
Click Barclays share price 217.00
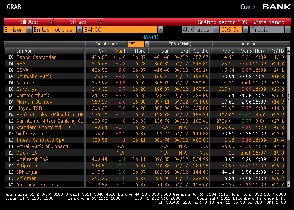pyautogui.click(x=226, y=89)
